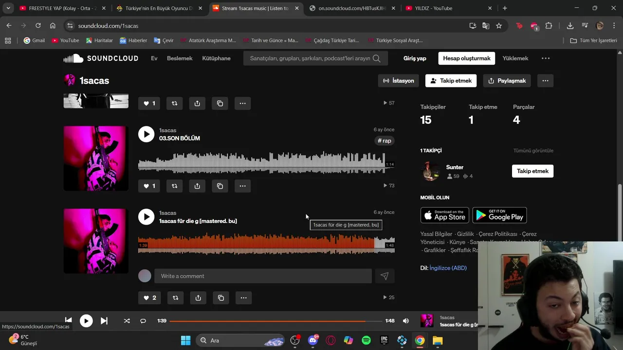Click the Paylaşmak share button
Image resolution: width=623 pixels, height=350 pixels.
click(507, 81)
